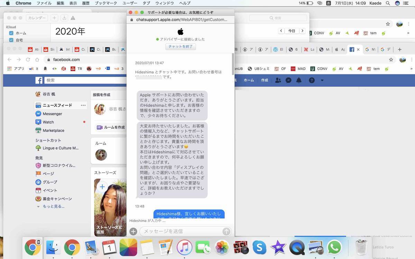Select ニュースフィード in sidebar
This screenshot has height=259, width=415.
pos(57,105)
